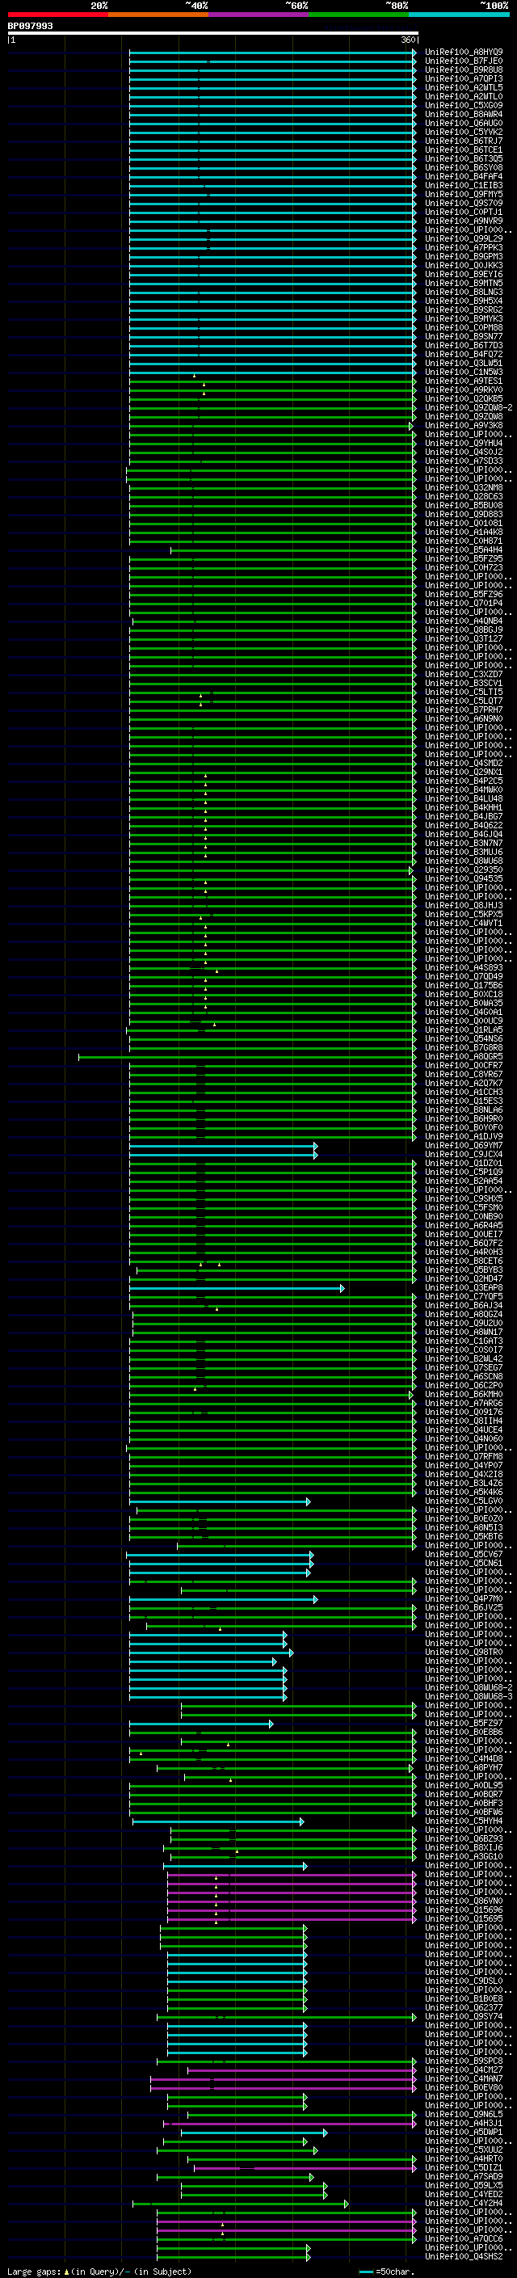The height and width of the screenshot is (2278, 517).
Task: Open hit UniRef100_B5A4M4
Action: (464, 550)
